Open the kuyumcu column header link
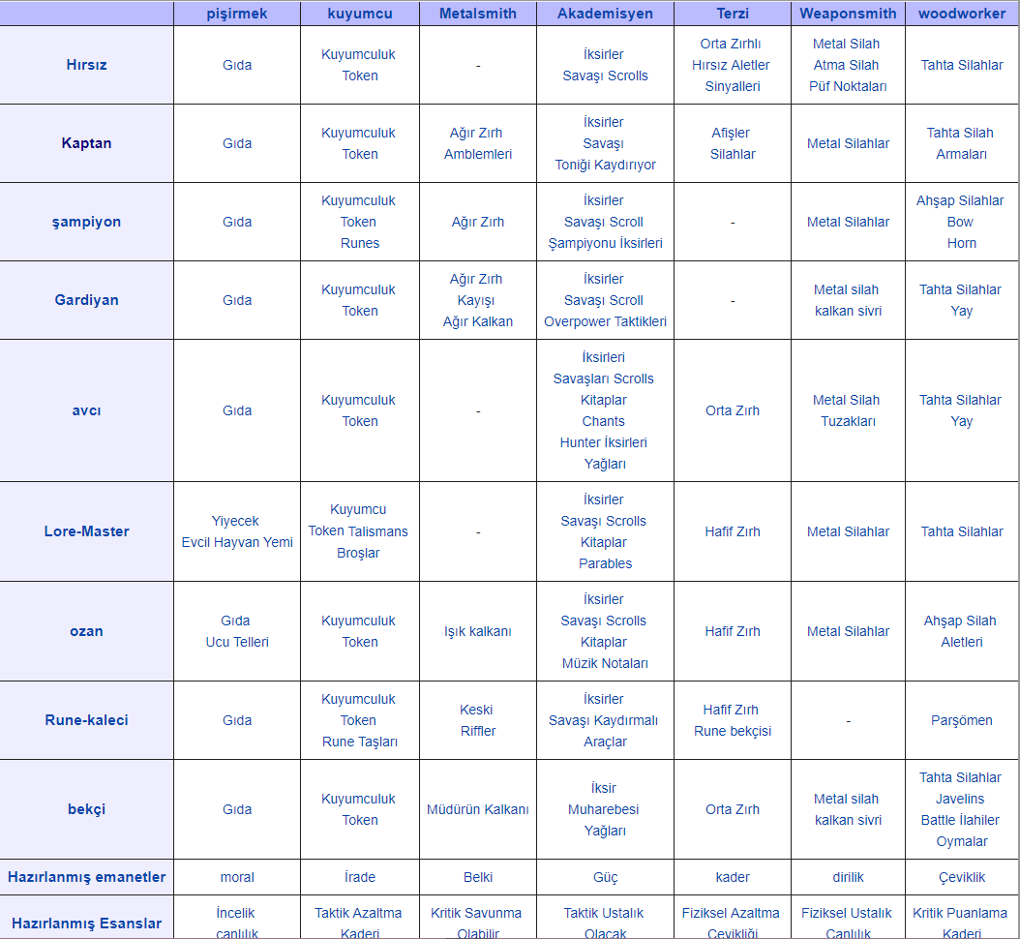Image resolution: width=1020 pixels, height=939 pixels. (360, 14)
